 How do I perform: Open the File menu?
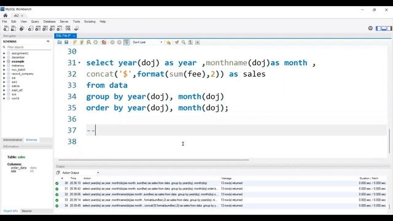pyautogui.click(x=4, y=21)
